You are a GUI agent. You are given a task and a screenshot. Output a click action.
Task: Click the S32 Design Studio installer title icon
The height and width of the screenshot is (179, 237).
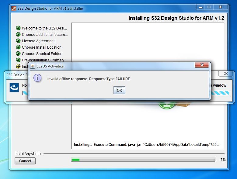pos(14,8)
